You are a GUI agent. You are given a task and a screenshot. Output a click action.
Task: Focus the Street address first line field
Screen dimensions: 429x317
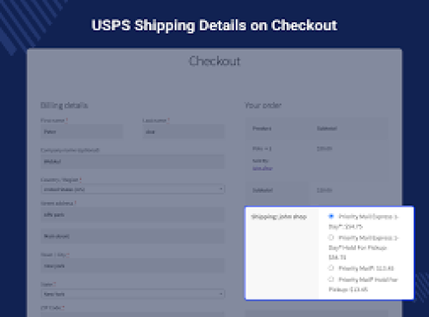click(x=133, y=215)
